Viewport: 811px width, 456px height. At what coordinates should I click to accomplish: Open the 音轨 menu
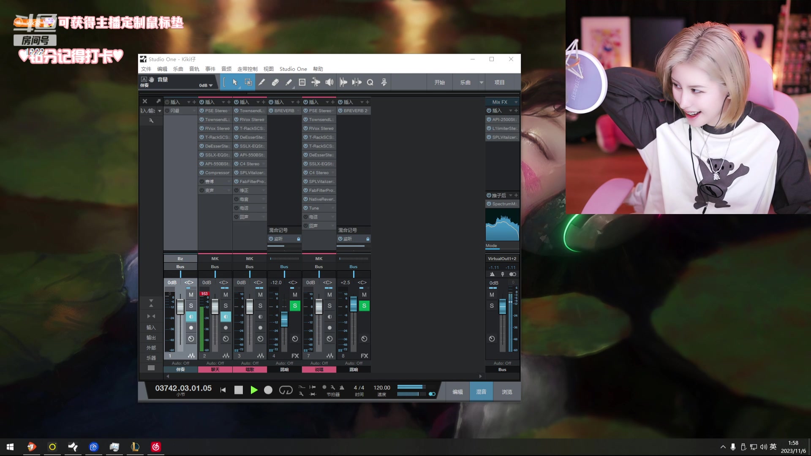pos(194,69)
